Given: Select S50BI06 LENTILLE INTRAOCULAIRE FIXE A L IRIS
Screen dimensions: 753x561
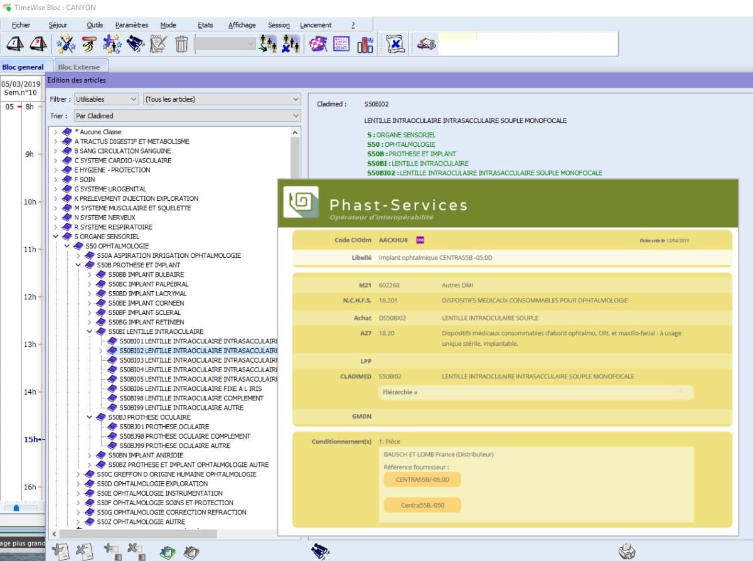Looking at the screenshot, I should 191,388.
